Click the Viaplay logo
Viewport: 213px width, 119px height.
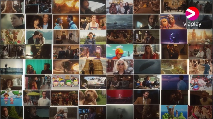coord(192,17)
